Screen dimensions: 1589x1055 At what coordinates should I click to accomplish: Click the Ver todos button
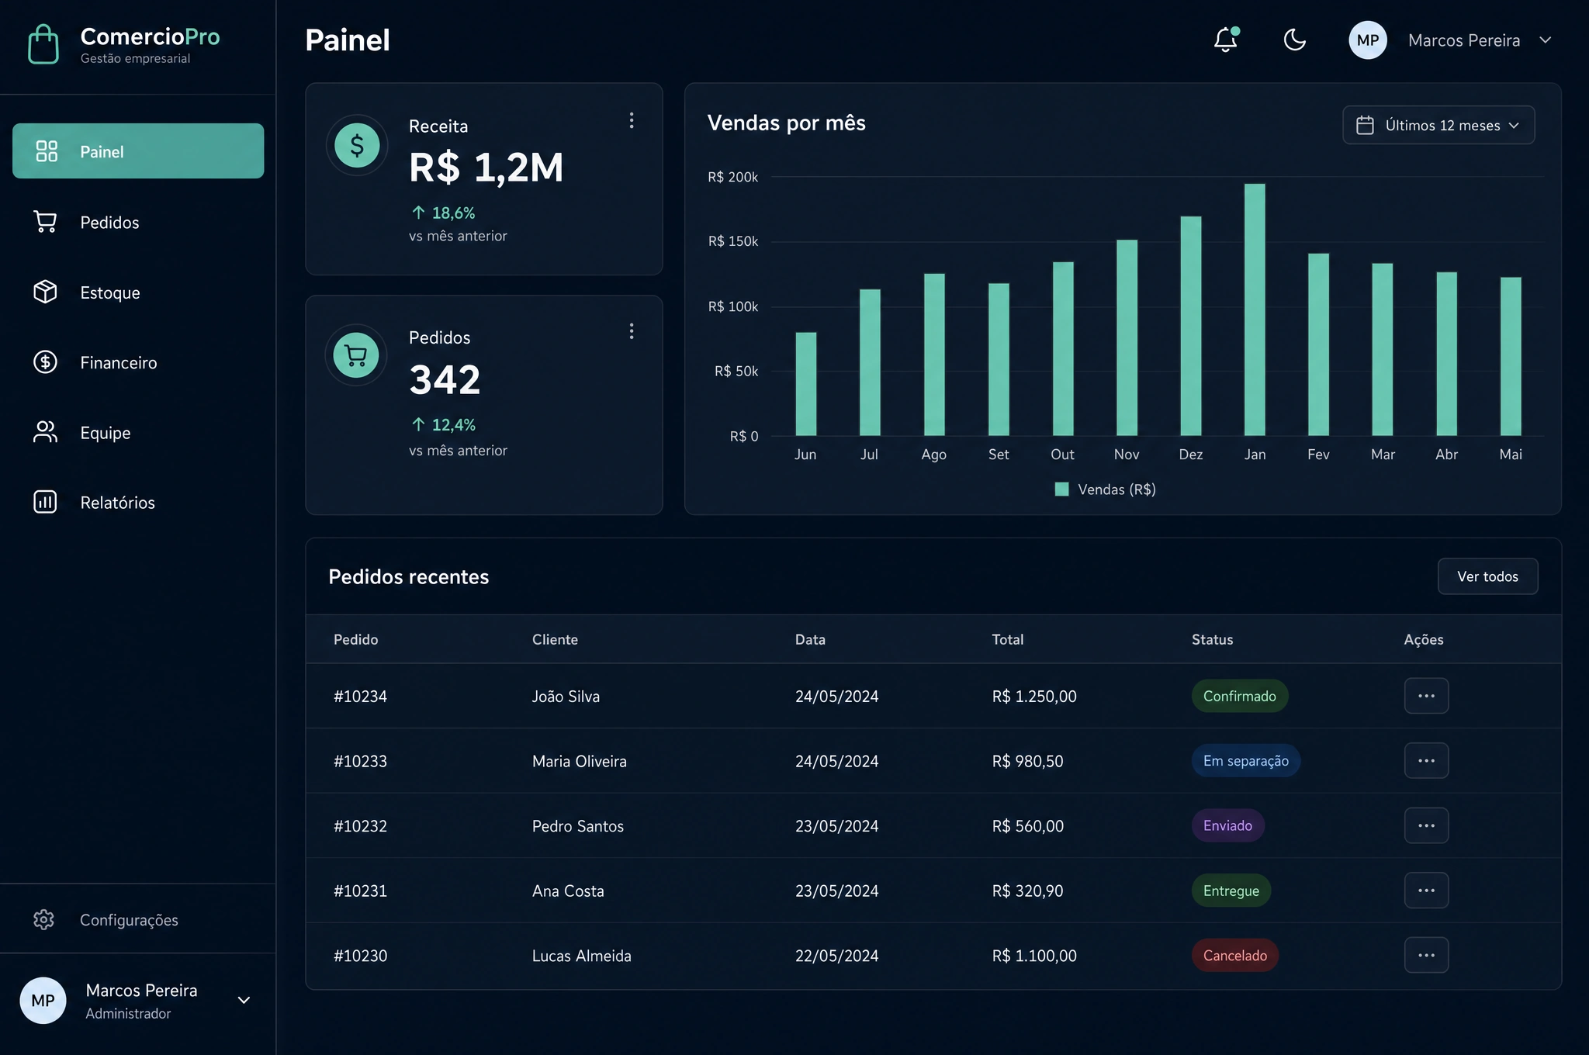pyautogui.click(x=1487, y=576)
